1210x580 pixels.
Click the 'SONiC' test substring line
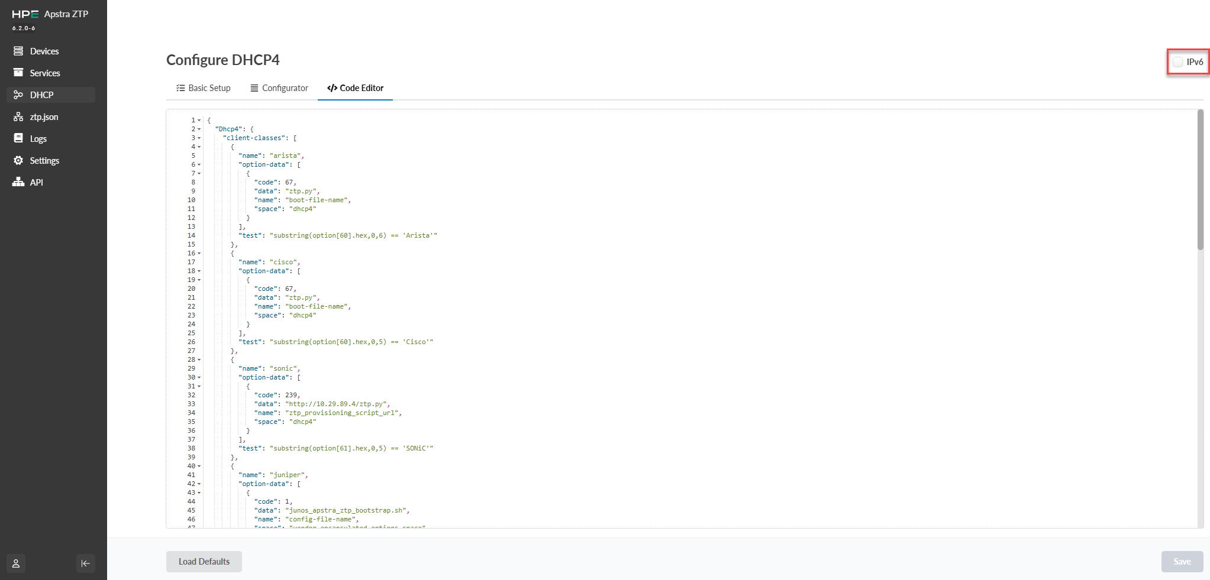pos(336,448)
